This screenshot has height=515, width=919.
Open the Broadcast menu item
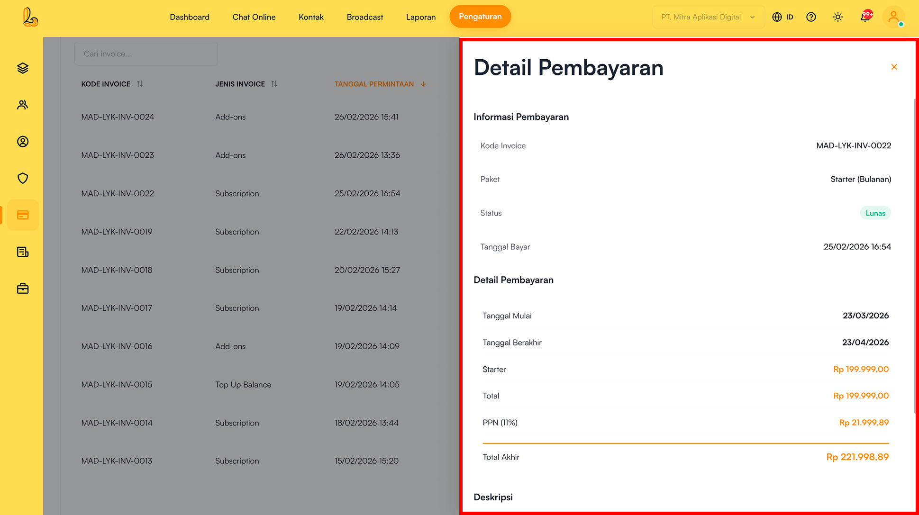pos(364,17)
